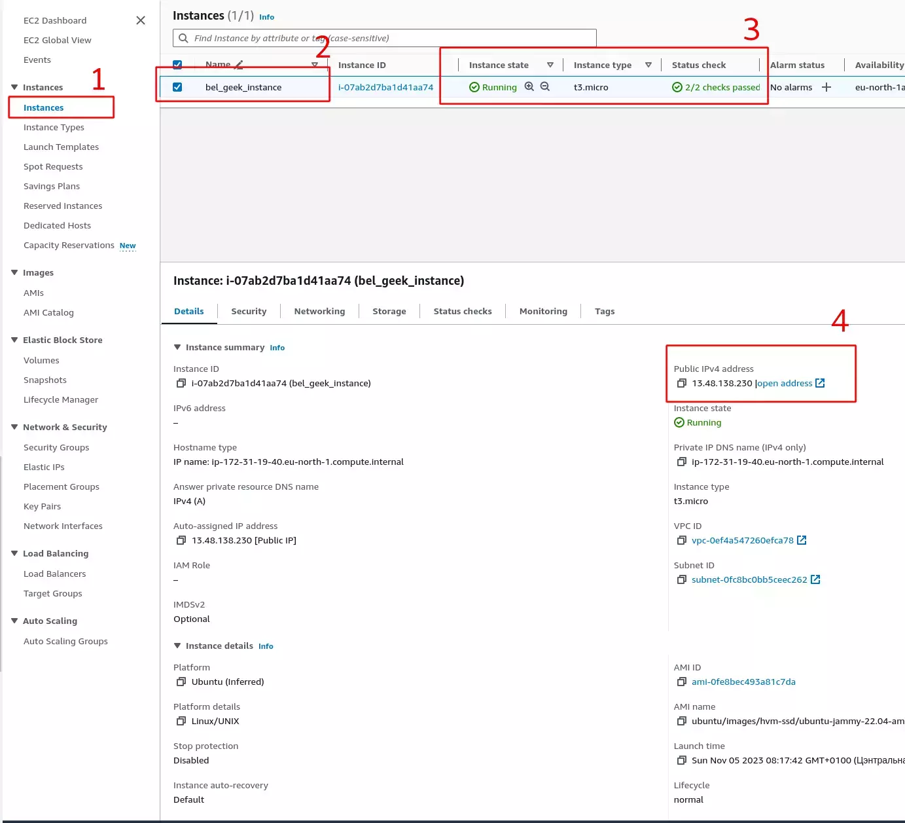Open EC2 Global View
The width and height of the screenshot is (905, 823).
click(58, 40)
